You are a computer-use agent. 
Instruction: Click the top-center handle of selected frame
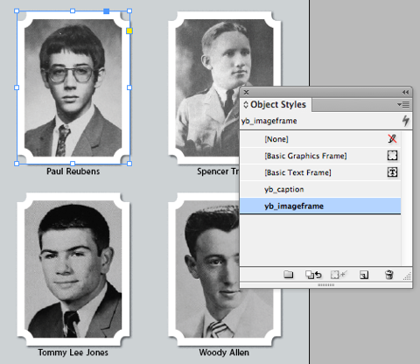(x=73, y=11)
